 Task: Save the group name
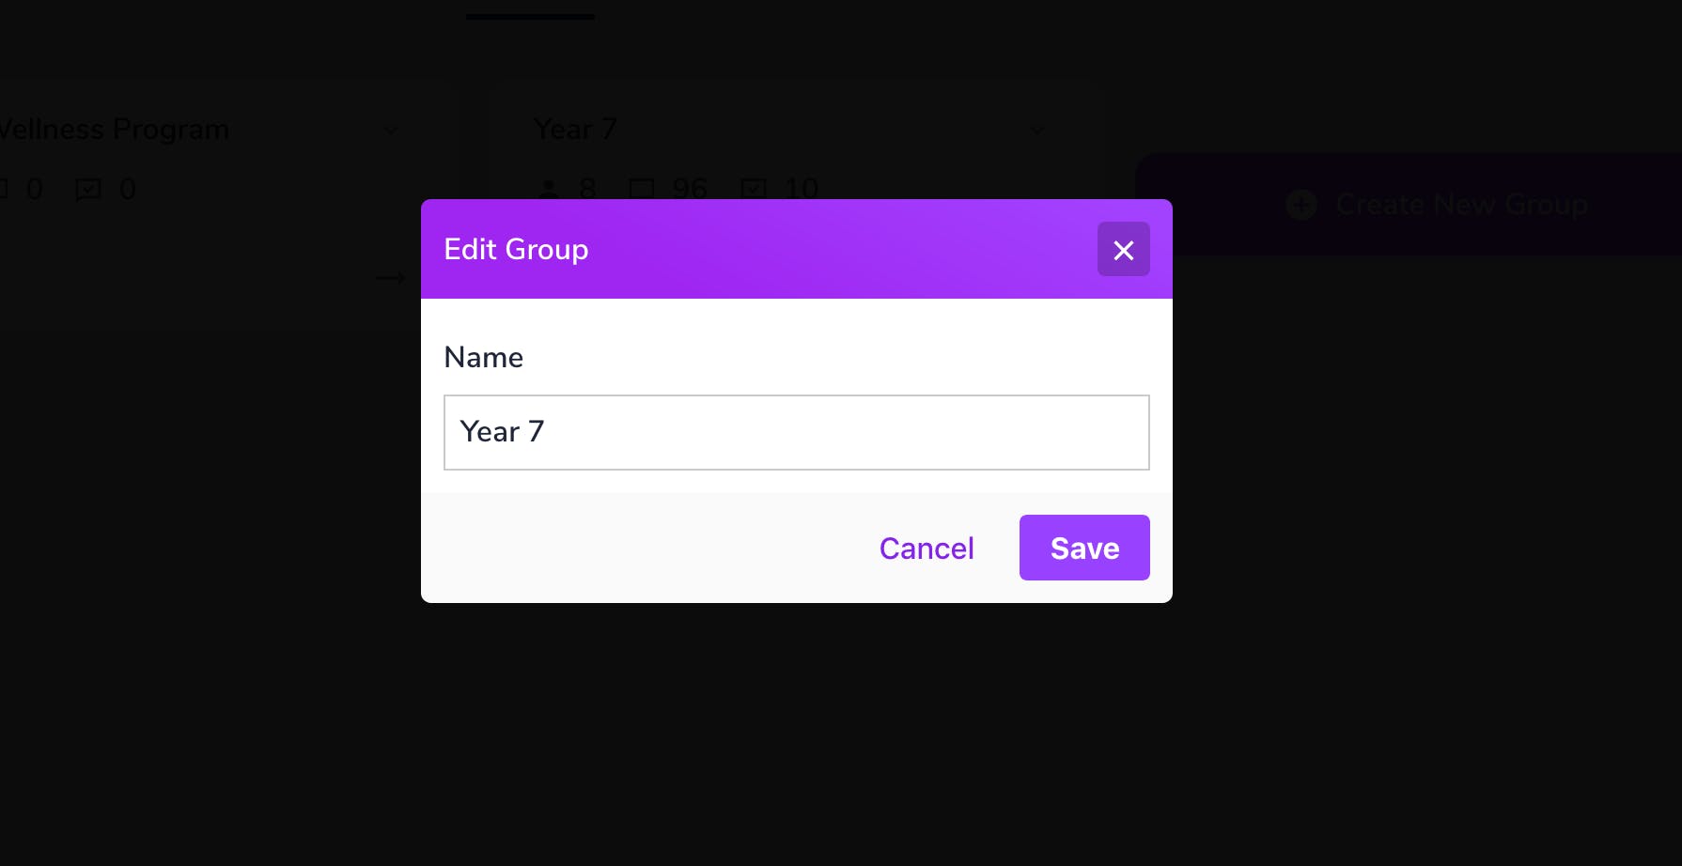click(x=1084, y=548)
